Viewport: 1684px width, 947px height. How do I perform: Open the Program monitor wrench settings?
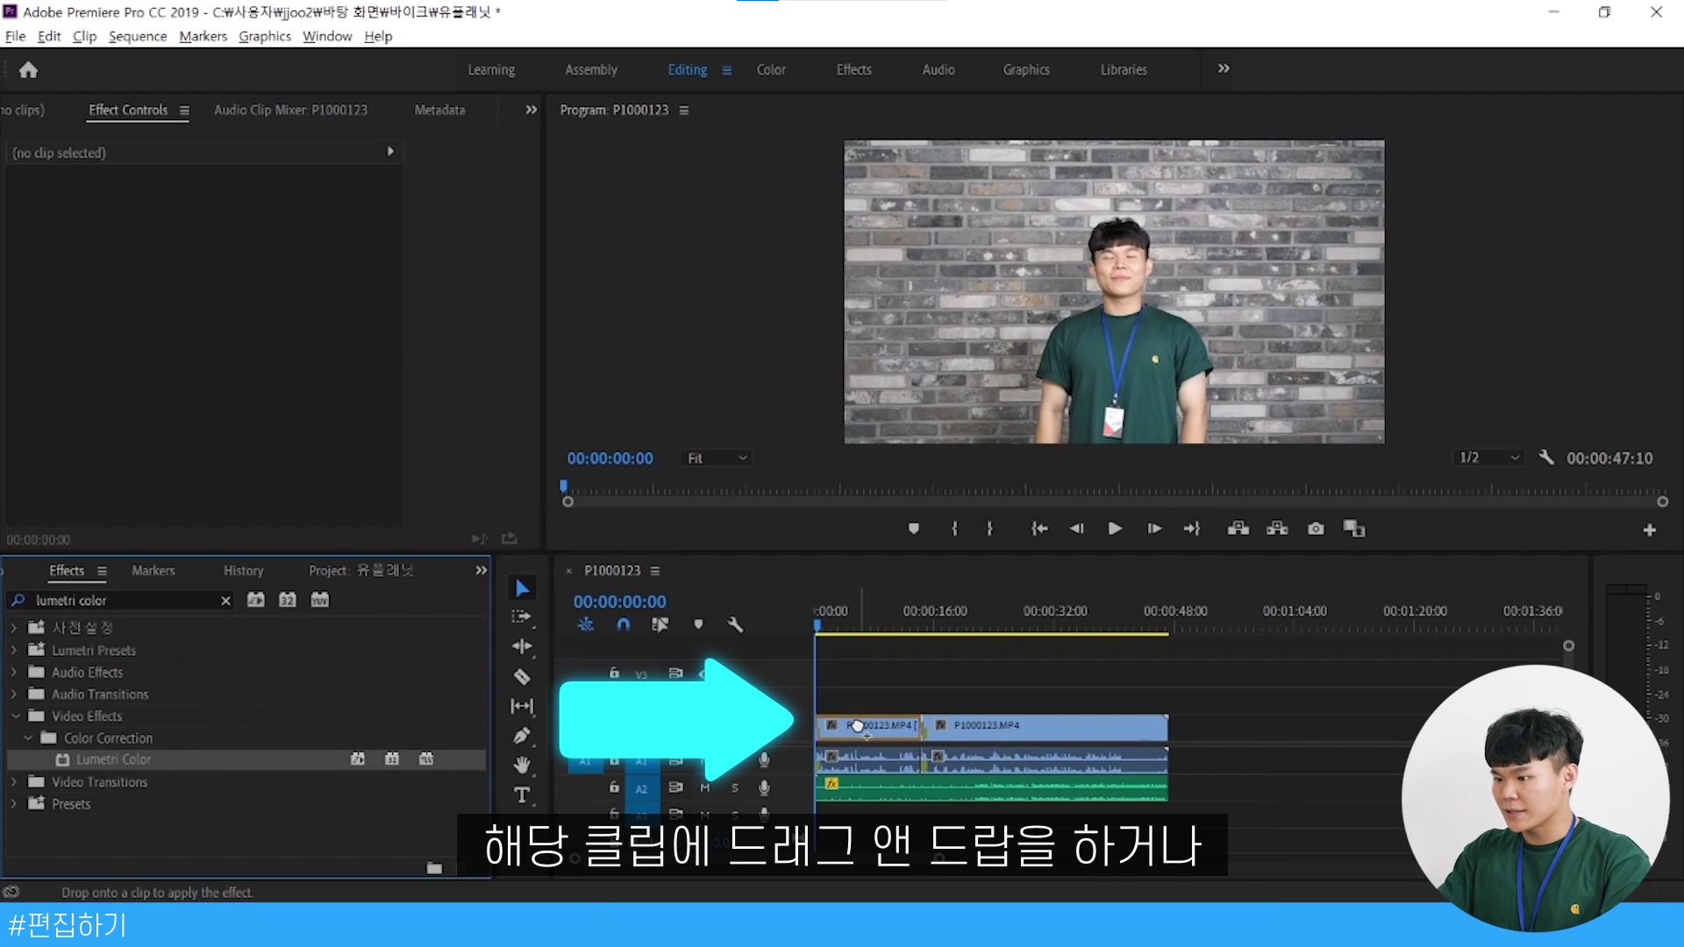point(1546,458)
